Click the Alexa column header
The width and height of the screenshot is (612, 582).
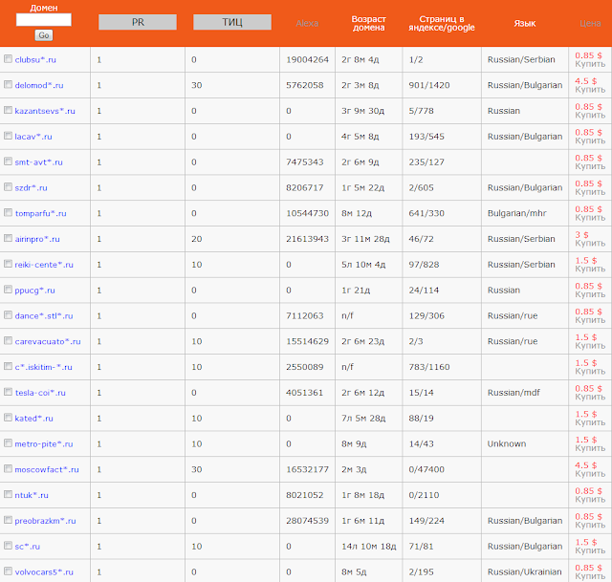[307, 23]
